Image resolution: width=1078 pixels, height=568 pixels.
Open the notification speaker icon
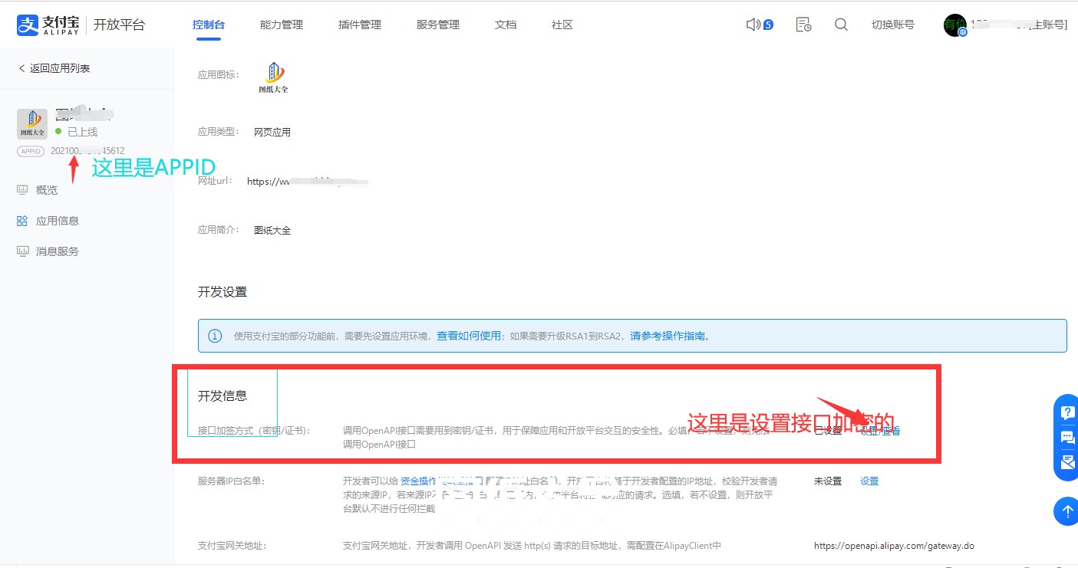coord(753,25)
